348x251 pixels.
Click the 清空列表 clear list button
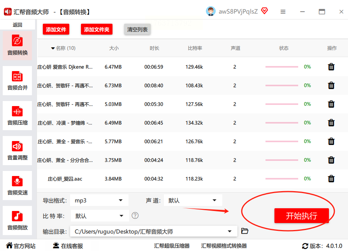[x=137, y=30]
